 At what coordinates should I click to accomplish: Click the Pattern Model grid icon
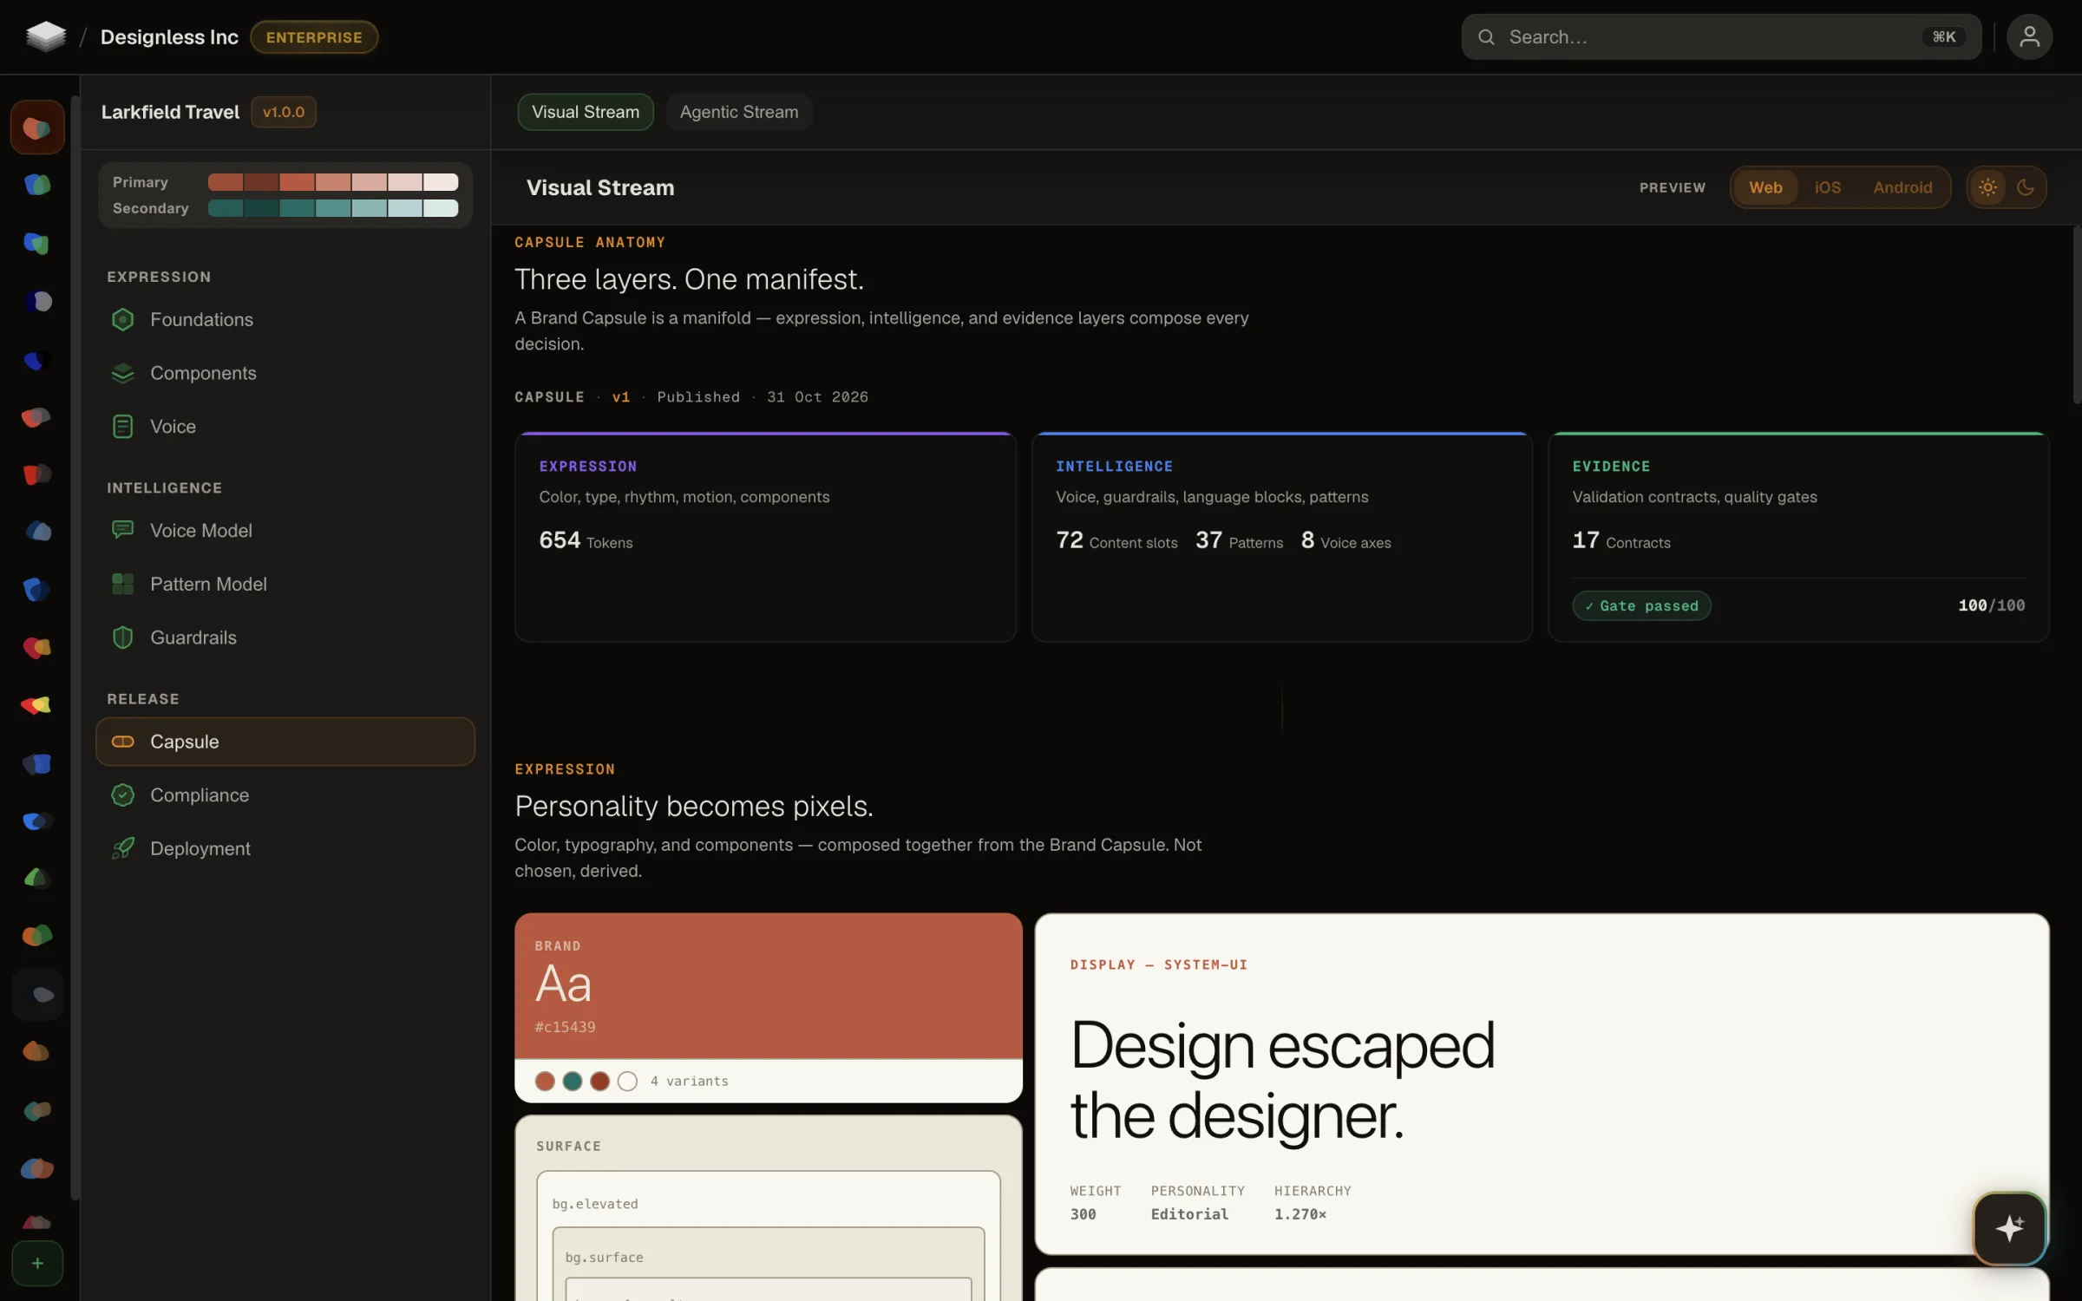123,584
